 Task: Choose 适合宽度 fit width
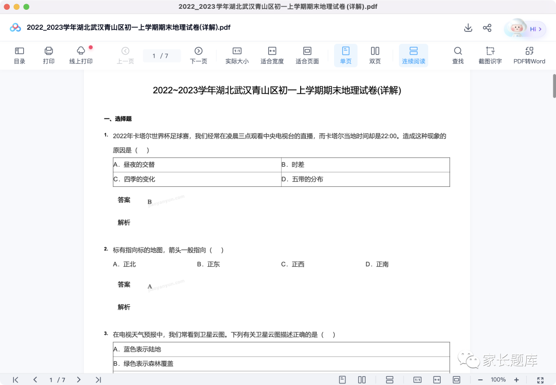point(272,56)
